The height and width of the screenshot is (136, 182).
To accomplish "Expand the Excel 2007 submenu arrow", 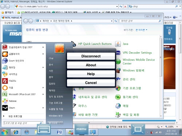I will (x=43, y=94).
